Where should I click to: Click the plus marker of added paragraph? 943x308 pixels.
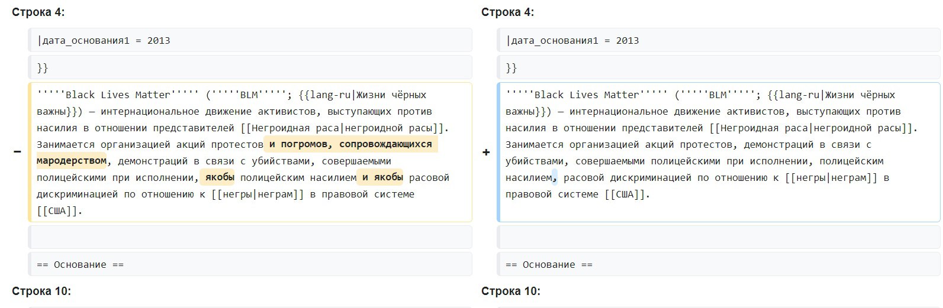click(x=486, y=152)
